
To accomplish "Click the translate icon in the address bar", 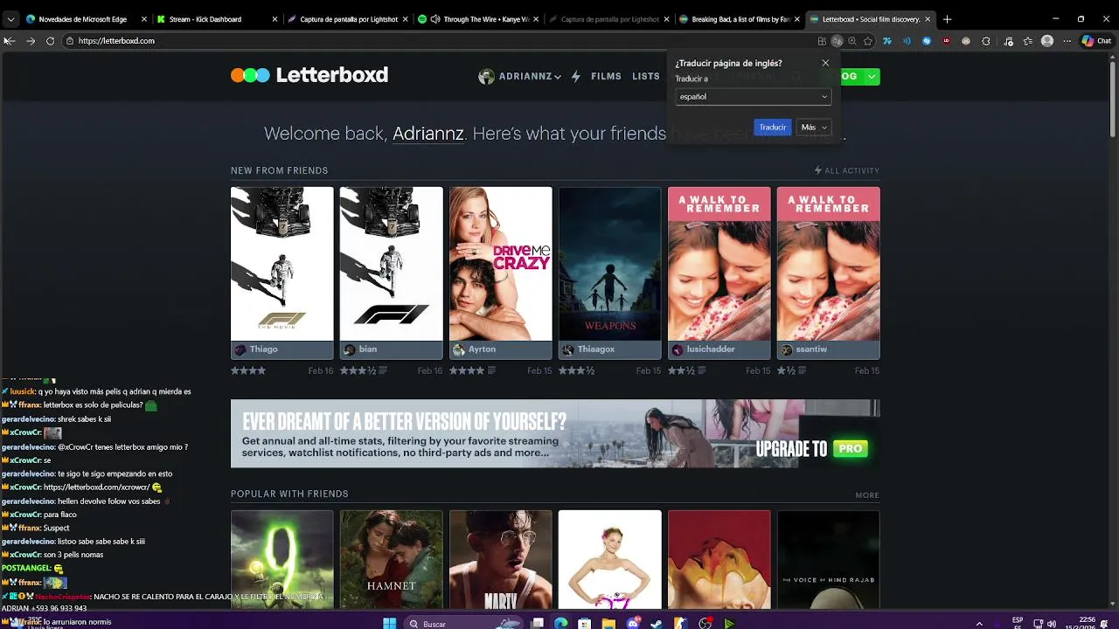I will tap(837, 41).
